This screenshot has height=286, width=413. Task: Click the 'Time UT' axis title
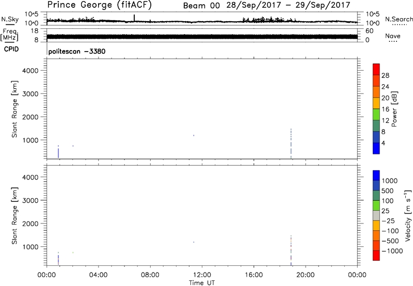point(202,283)
